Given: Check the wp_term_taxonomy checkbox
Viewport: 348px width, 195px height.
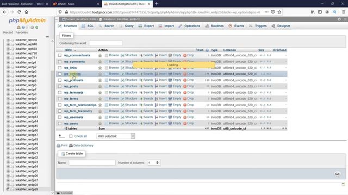Looking at the screenshot, I should coord(60,111).
